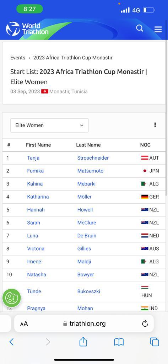Open Gillies last name link
The image size is (168, 364).
84,248
